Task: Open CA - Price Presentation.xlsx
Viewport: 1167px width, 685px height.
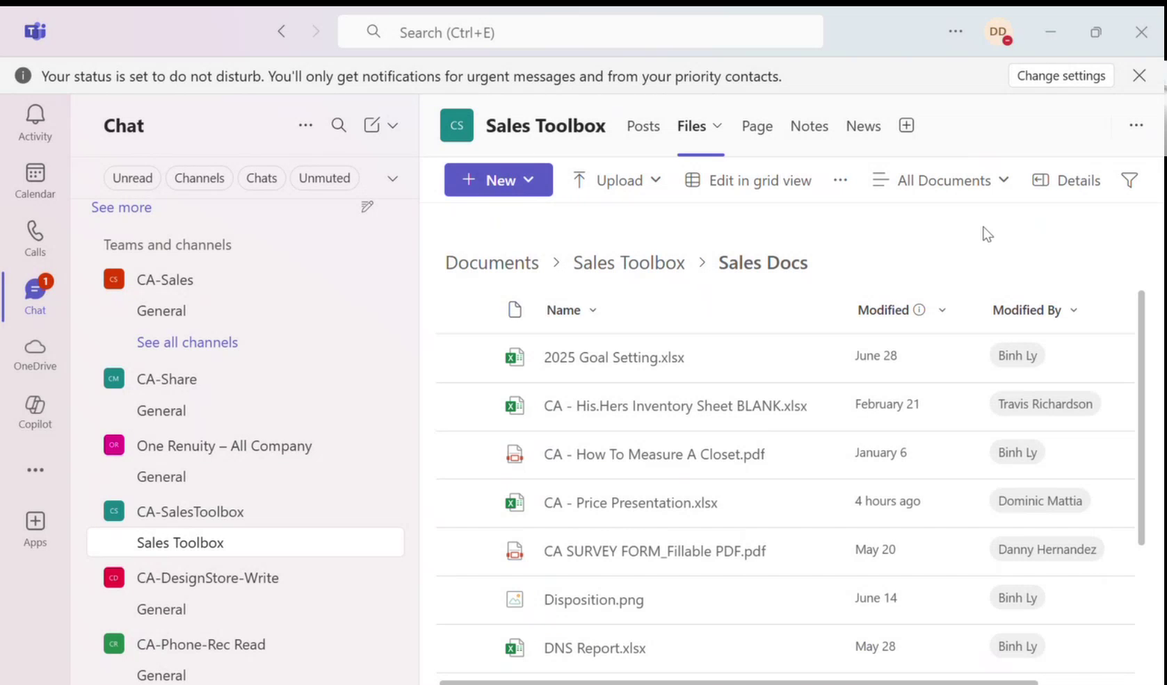Action: (x=630, y=502)
